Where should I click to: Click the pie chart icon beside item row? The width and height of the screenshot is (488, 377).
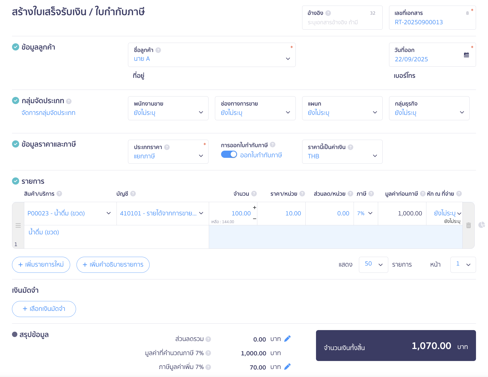pyautogui.click(x=481, y=225)
